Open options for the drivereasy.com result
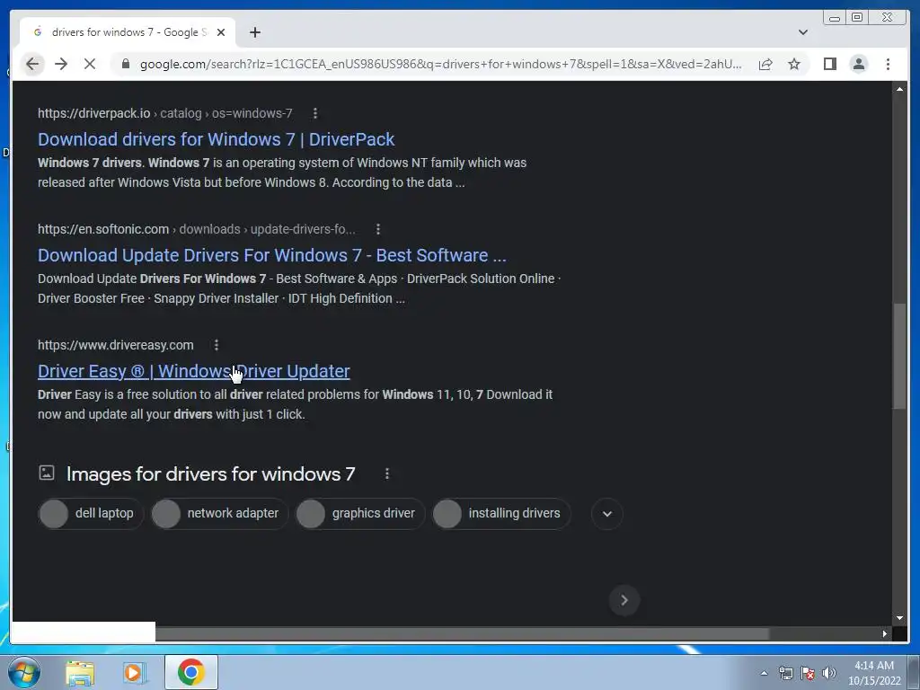This screenshot has height=690, width=920. 216,345
